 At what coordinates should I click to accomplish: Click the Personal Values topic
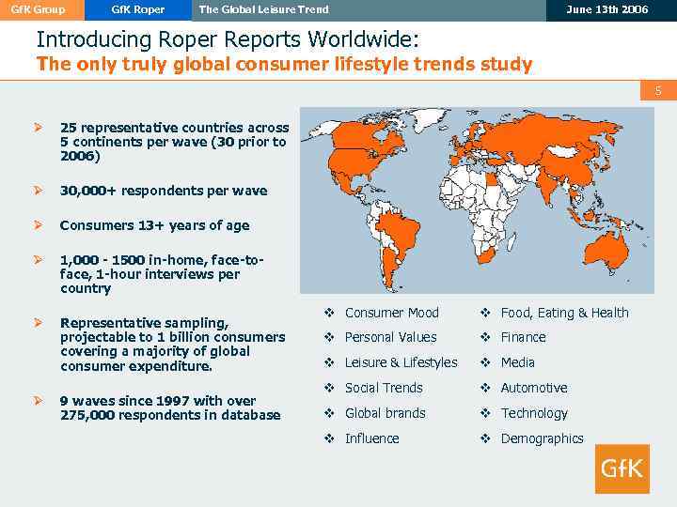tap(391, 337)
